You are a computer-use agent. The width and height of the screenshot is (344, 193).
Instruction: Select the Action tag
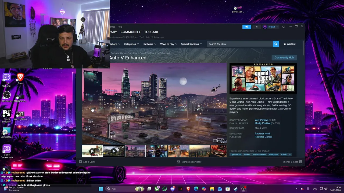coord(247,154)
